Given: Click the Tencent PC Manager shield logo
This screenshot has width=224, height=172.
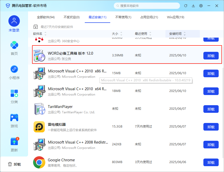Looking at the screenshot, I should point(8,6).
